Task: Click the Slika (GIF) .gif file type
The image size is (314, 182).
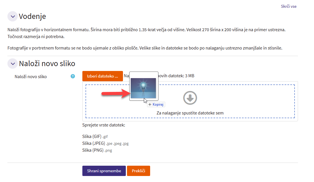Action: 95,136
